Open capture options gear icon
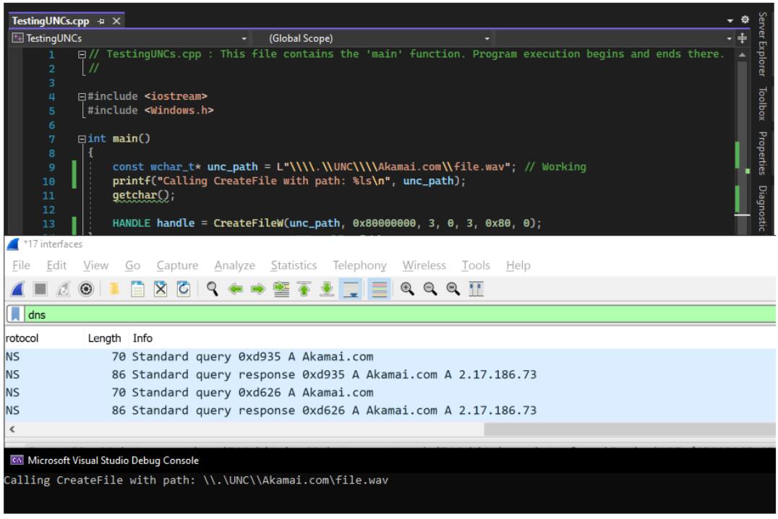778x519 pixels. coord(86,290)
